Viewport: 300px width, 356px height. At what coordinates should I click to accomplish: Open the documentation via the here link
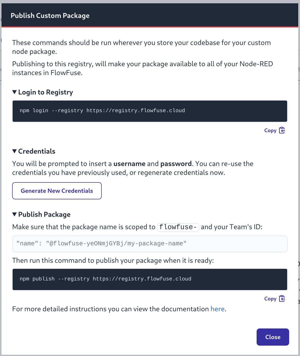click(217, 309)
